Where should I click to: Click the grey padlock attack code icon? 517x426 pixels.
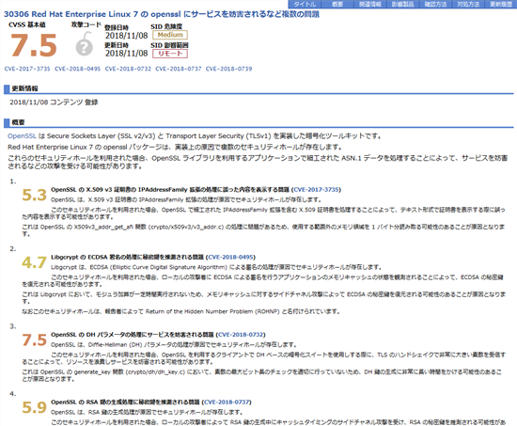coord(85,43)
